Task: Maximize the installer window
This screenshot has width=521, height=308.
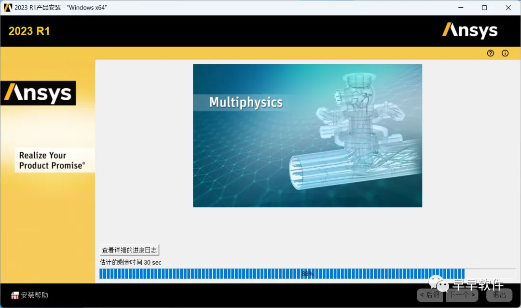Action: point(484,8)
